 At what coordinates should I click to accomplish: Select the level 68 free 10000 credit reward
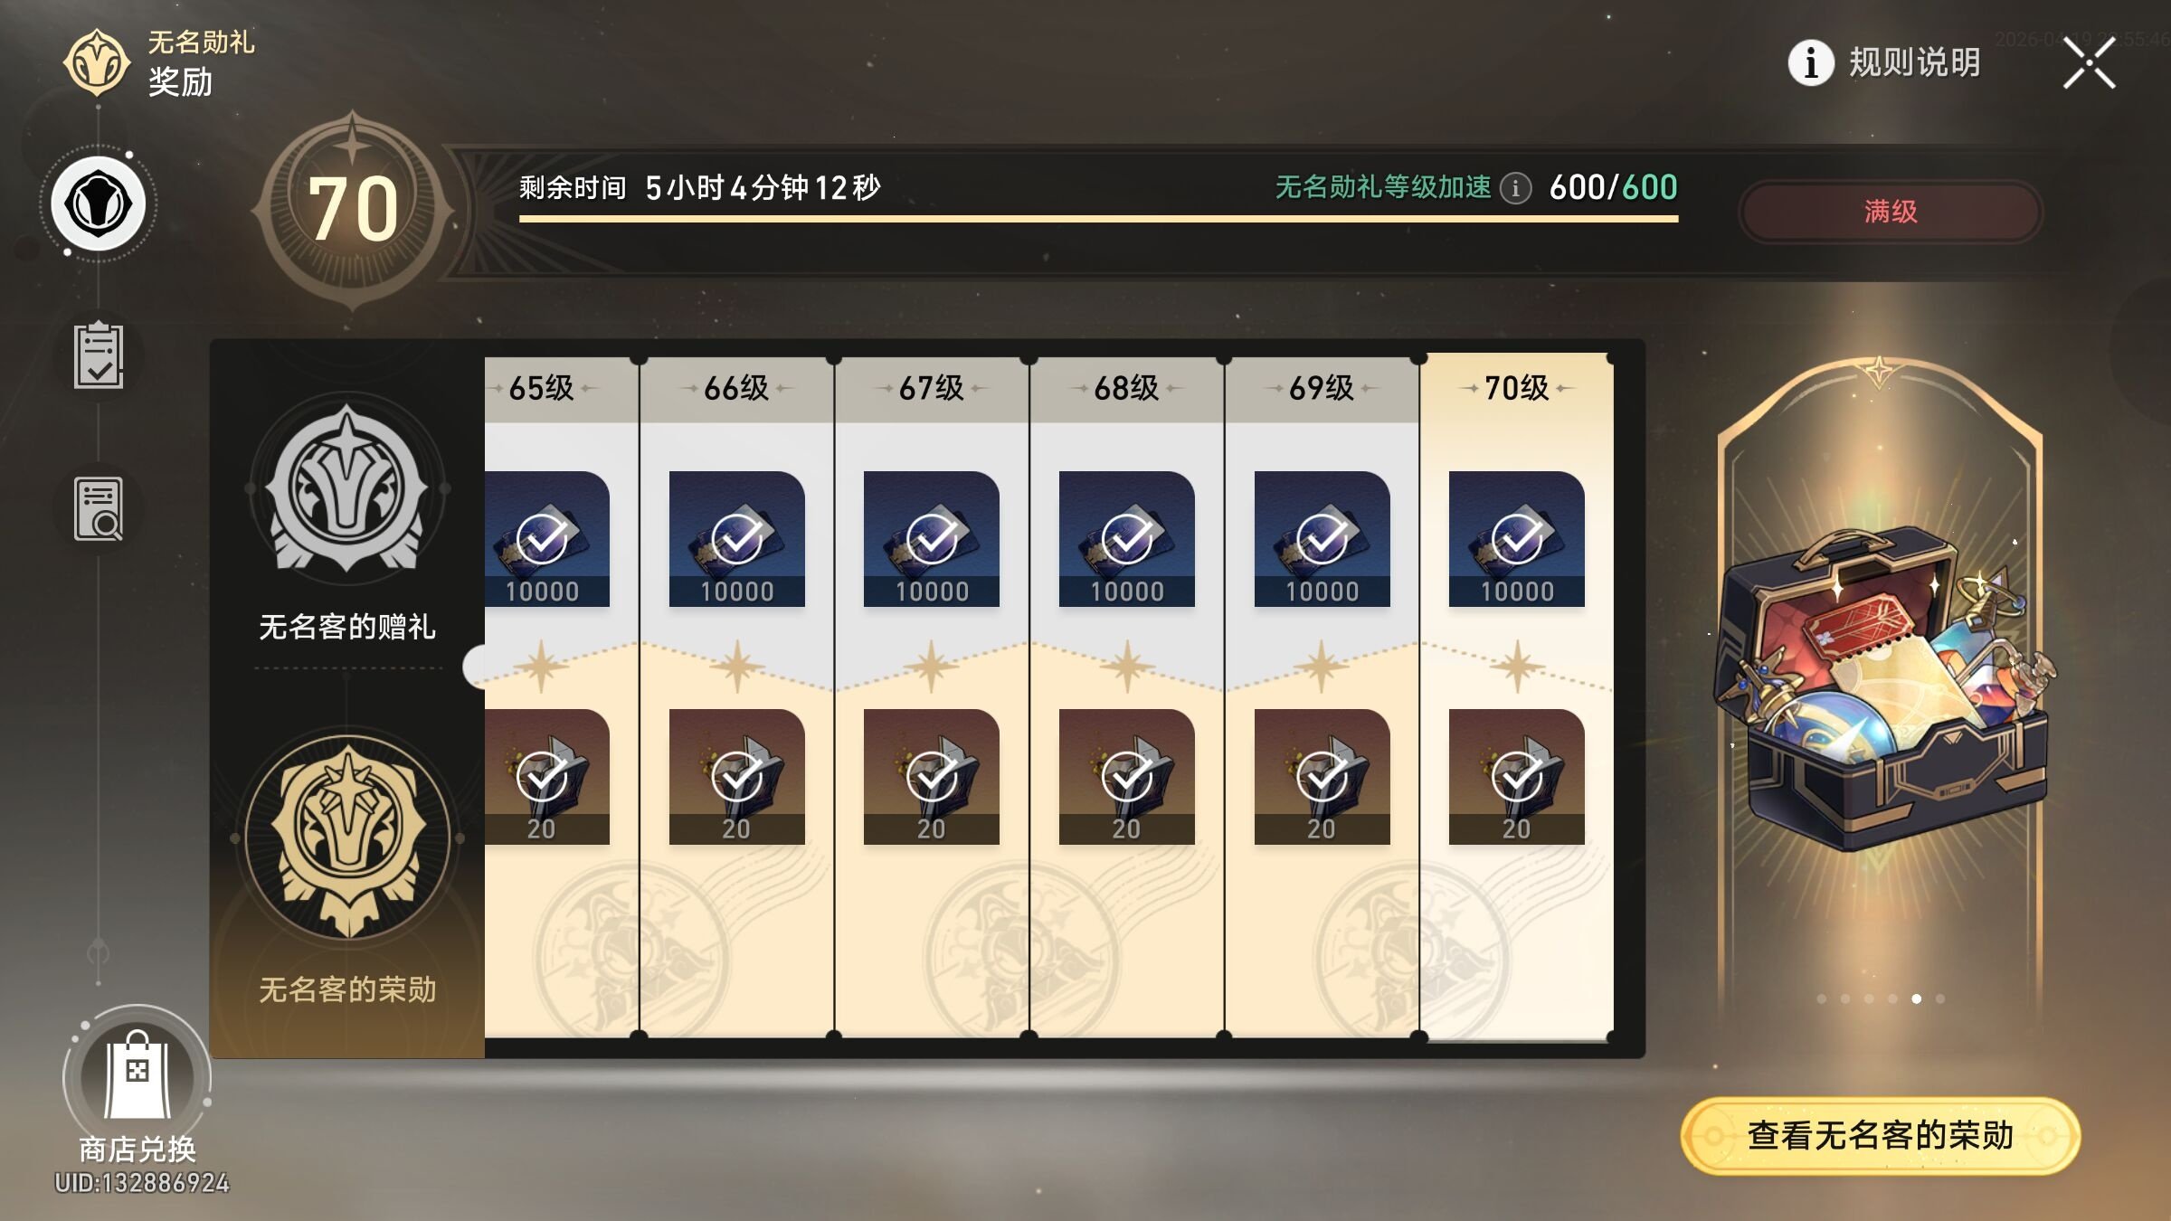click(x=1126, y=539)
